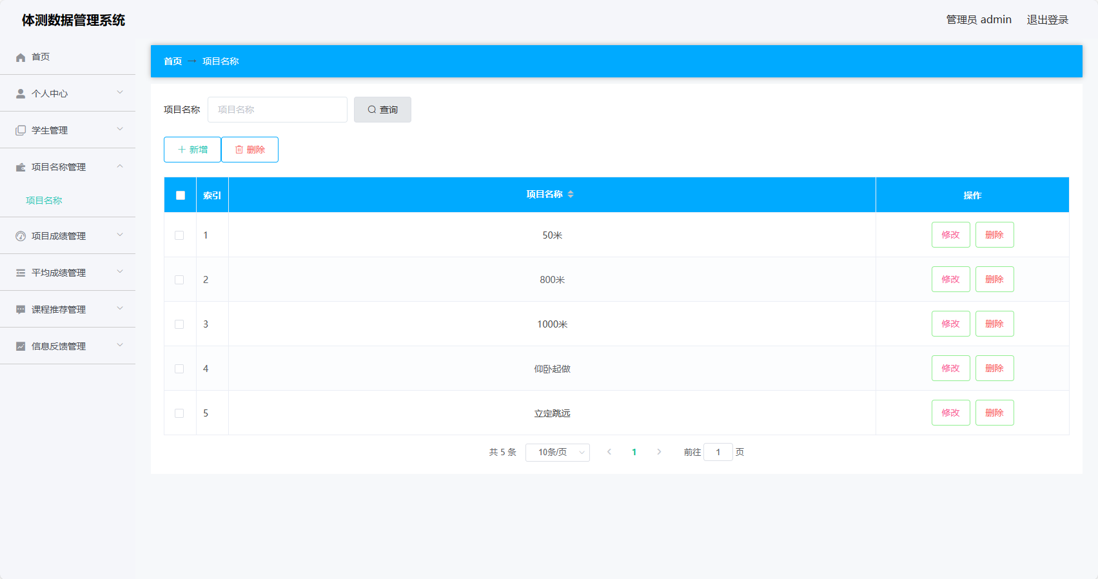Click 修改 button for 800米 row
This screenshot has height=579, width=1098.
coord(950,279)
